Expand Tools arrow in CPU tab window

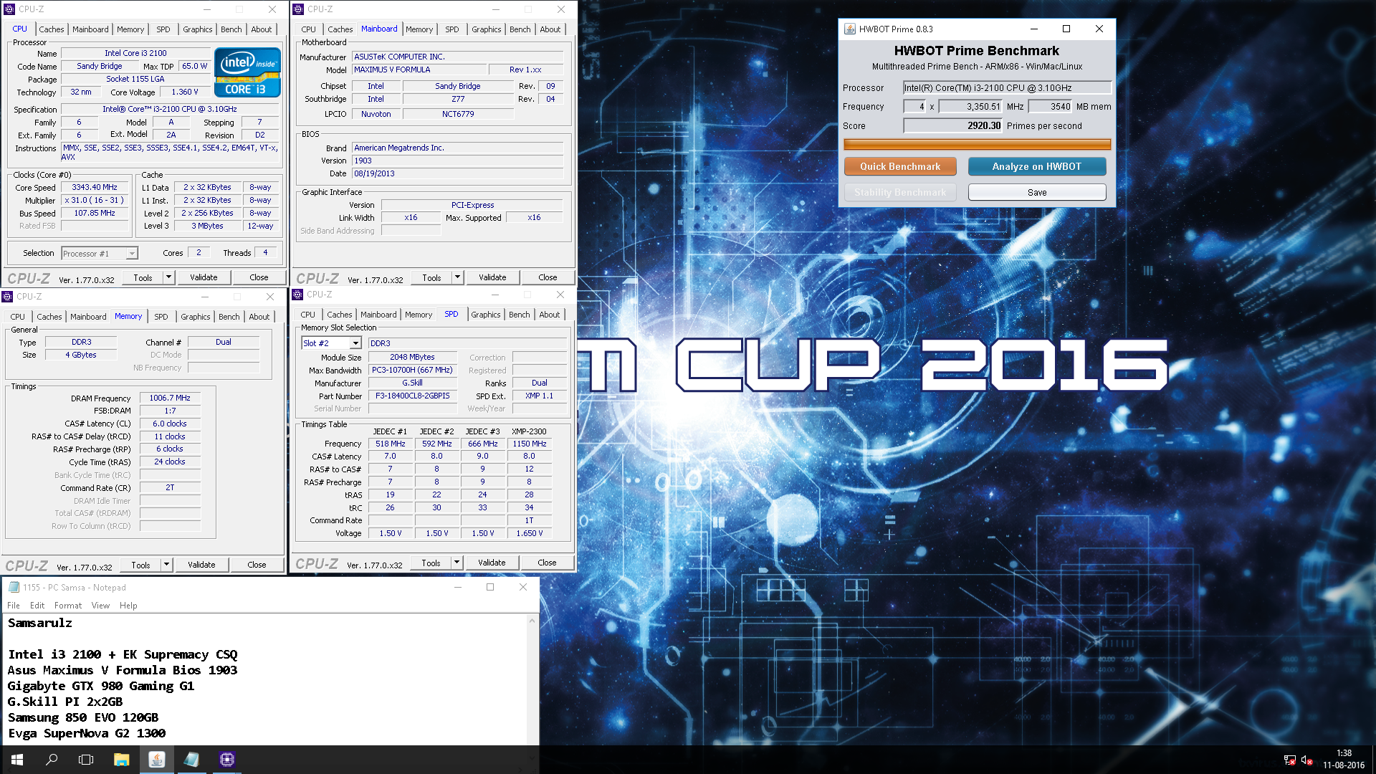tap(168, 277)
